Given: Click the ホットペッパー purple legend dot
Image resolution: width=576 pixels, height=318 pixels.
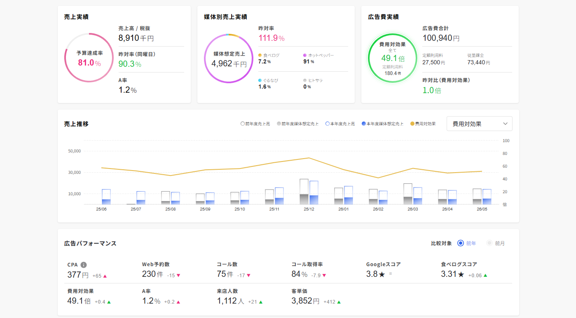Looking at the screenshot, I should point(305,55).
